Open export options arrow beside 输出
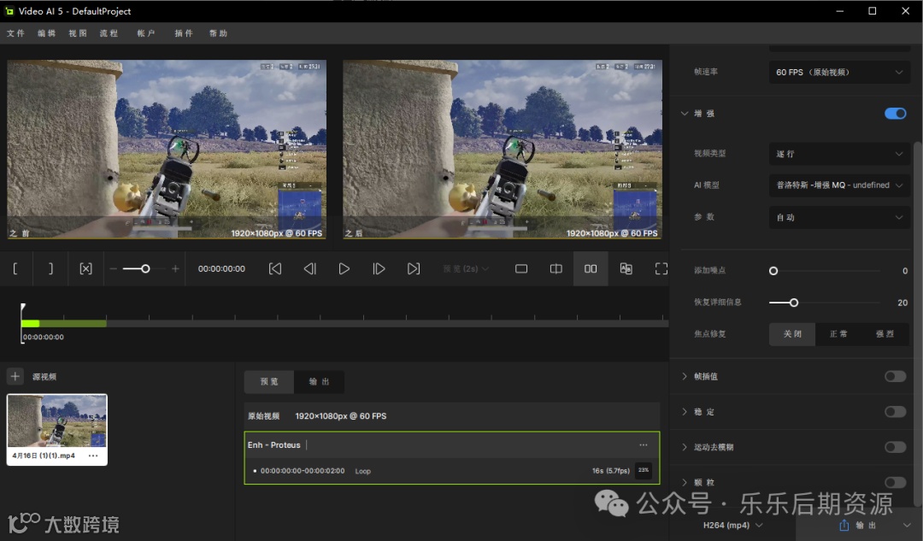The image size is (923, 541). tap(906, 525)
